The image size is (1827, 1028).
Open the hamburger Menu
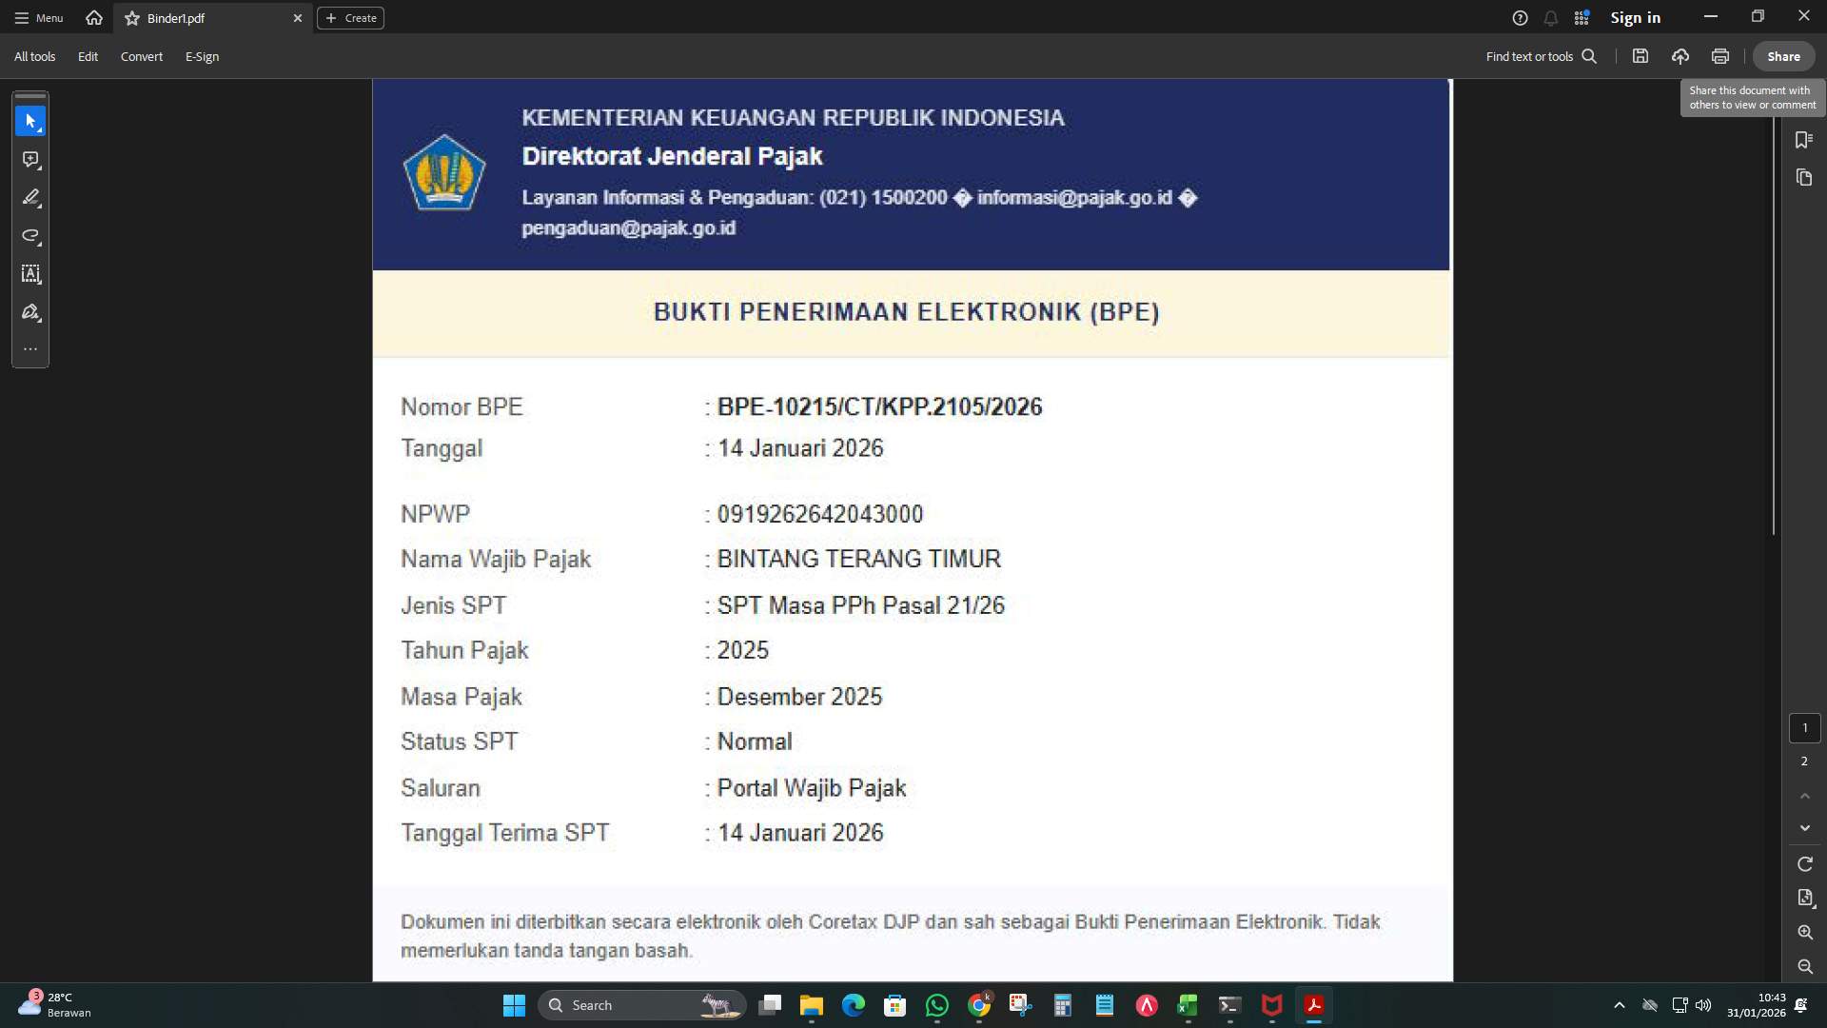pyautogui.click(x=38, y=17)
